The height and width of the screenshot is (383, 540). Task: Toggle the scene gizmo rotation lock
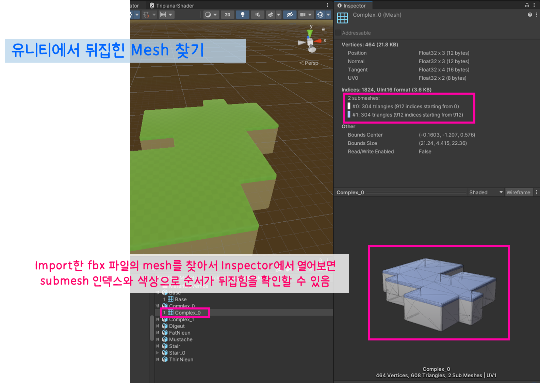click(323, 29)
